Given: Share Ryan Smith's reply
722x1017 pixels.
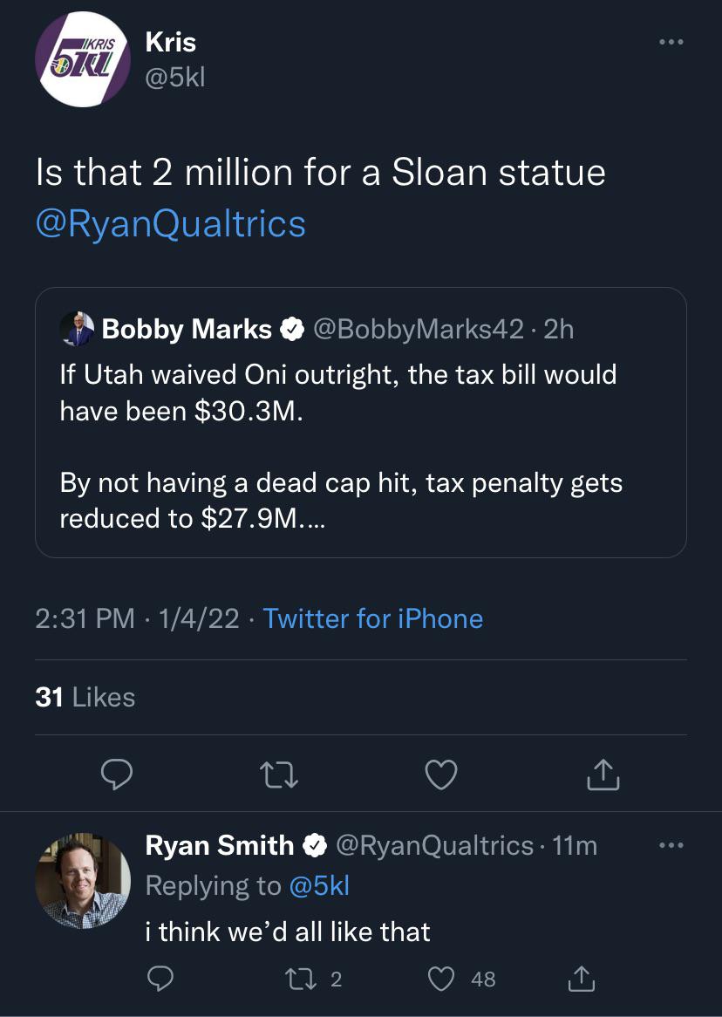Looking at the screenshot, I should (582, 979).
